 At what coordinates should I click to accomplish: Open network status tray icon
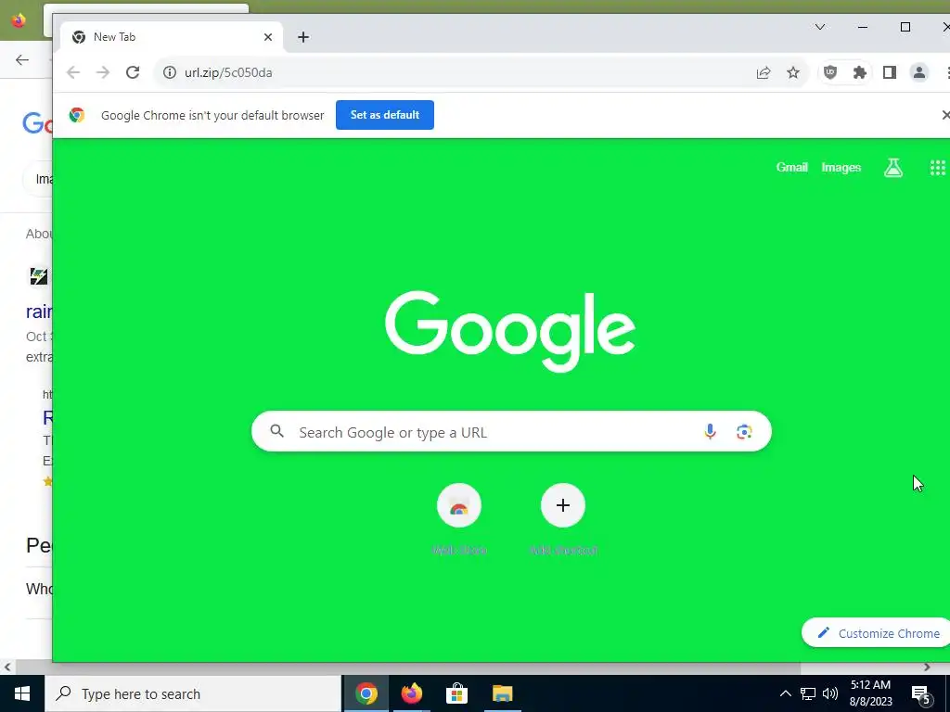point(808,693)
